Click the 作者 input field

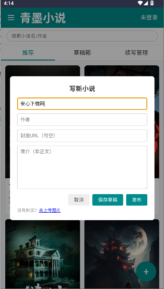tap(82, 120)
